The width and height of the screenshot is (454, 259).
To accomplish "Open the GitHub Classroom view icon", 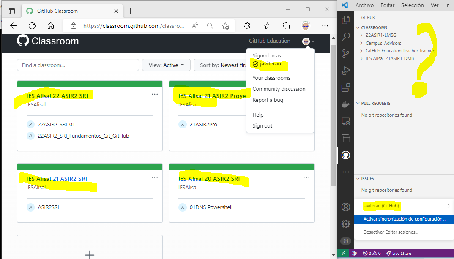I will click(346, 155).
